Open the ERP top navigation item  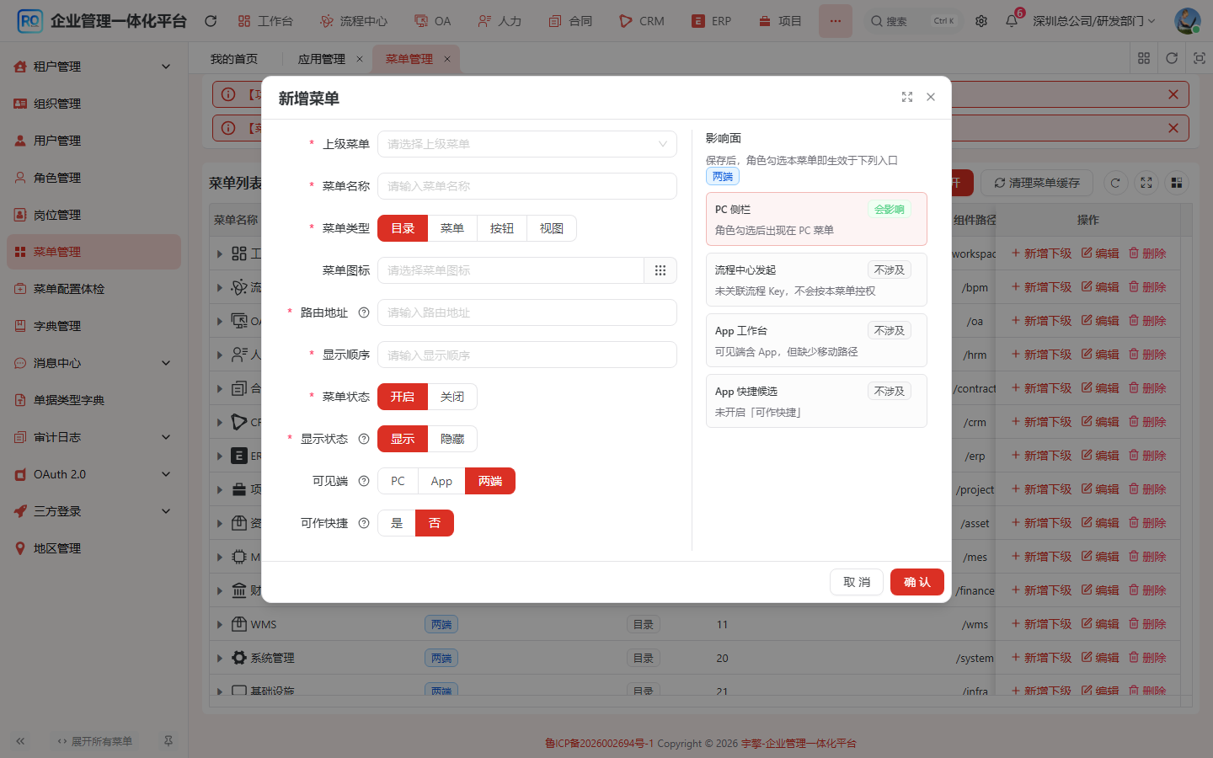click(712, 21)
